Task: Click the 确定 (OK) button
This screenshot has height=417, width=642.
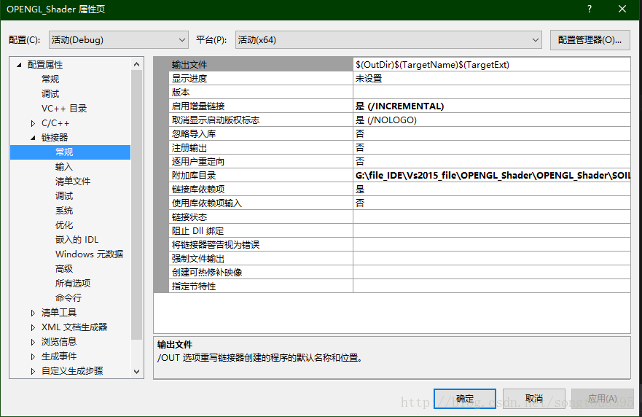Action: pos(465,399)
